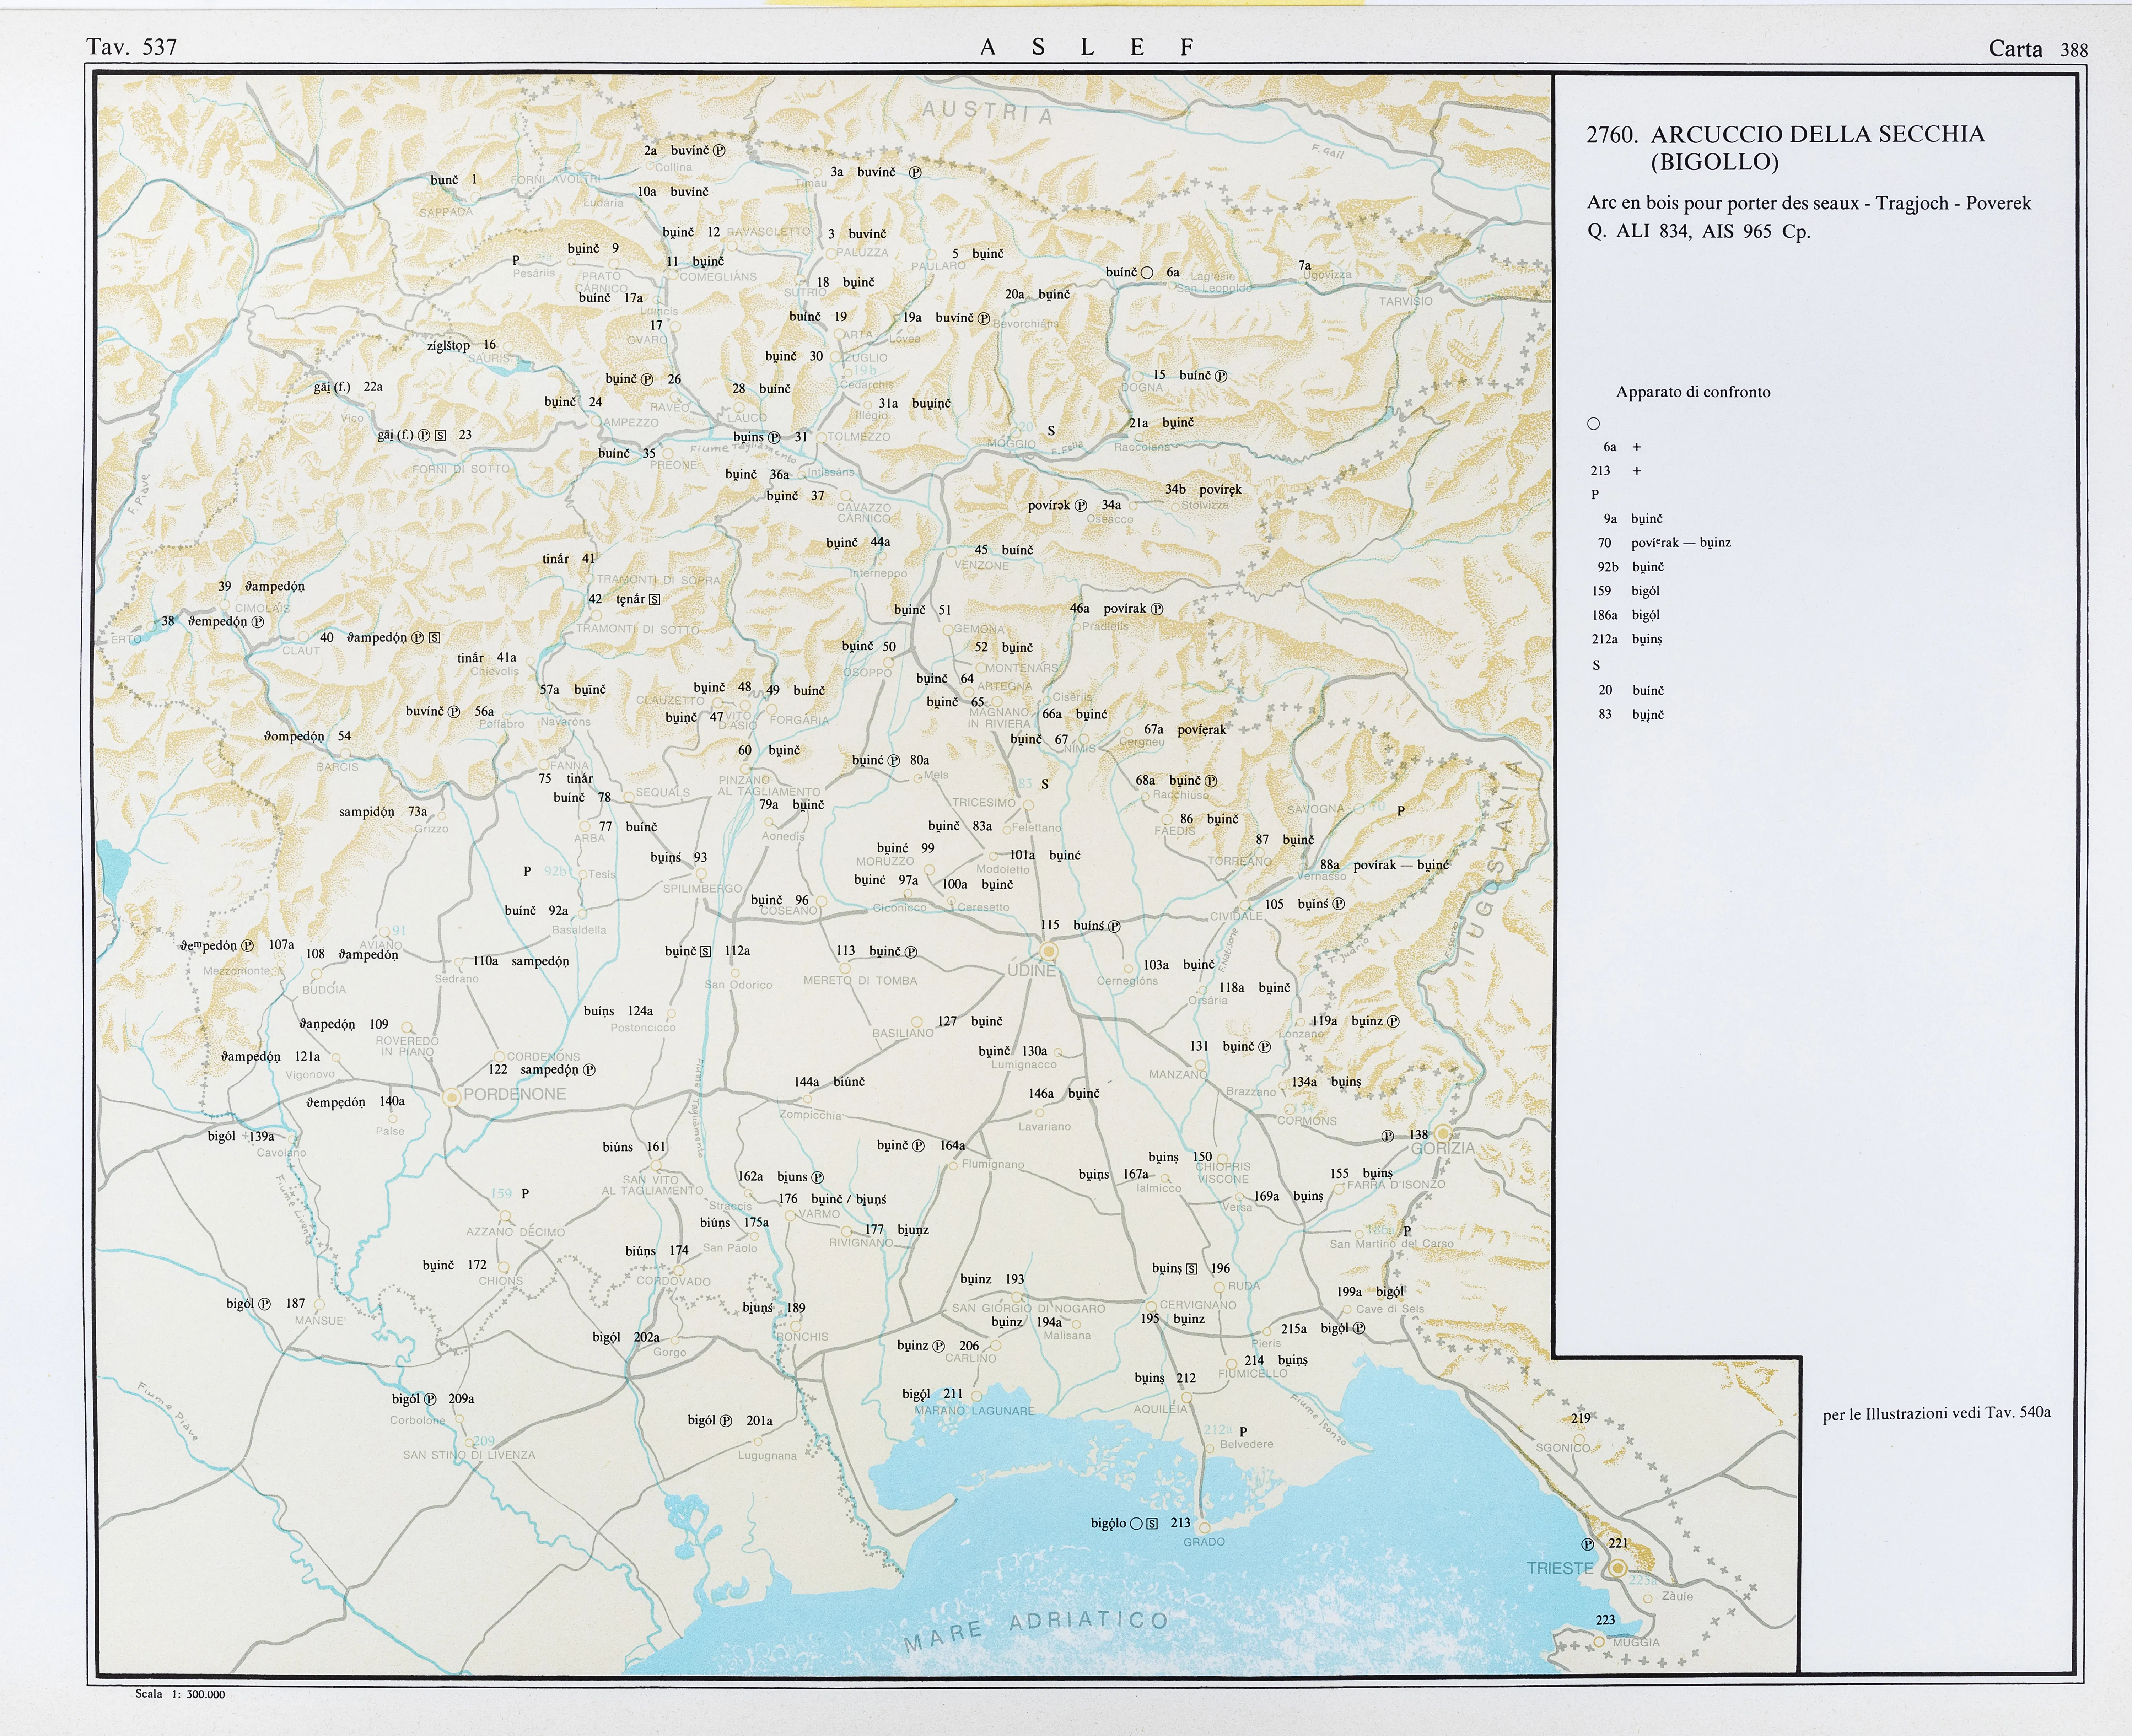Image resolution: width=2132 pixels, height=1736 pixels.
Task: Click the boxed S symbol beside point 213
Action: tap(1152, 1524)
